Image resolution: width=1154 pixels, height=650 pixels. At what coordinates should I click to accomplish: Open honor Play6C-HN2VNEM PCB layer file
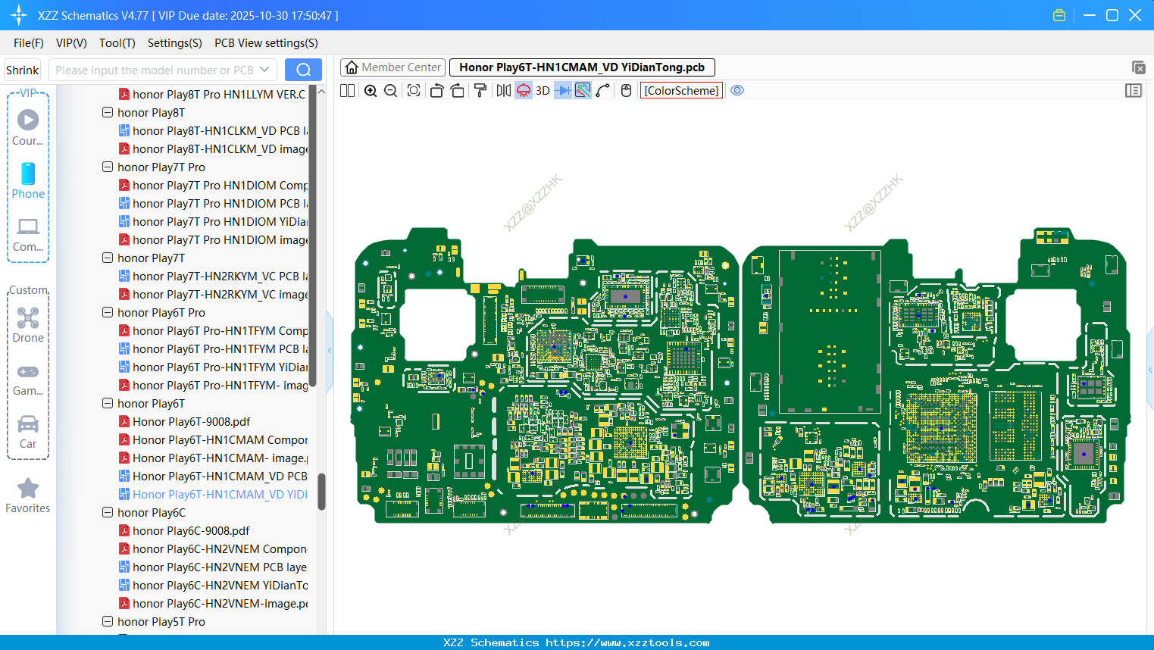[213, 567]
